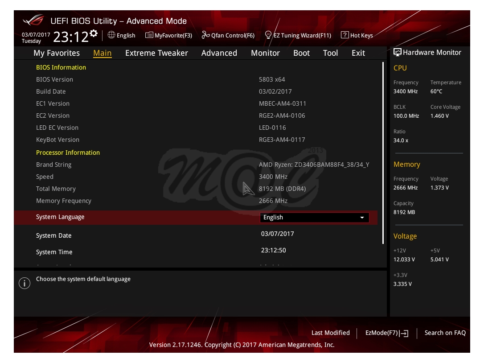This screenshot has height=363, width=484.
Task: Select the System Date value 03/07/2017
Action: (x=277, y=234)
